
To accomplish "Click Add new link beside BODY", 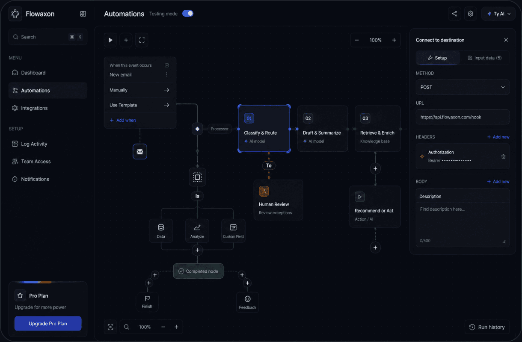I will (x=498, y=181).
